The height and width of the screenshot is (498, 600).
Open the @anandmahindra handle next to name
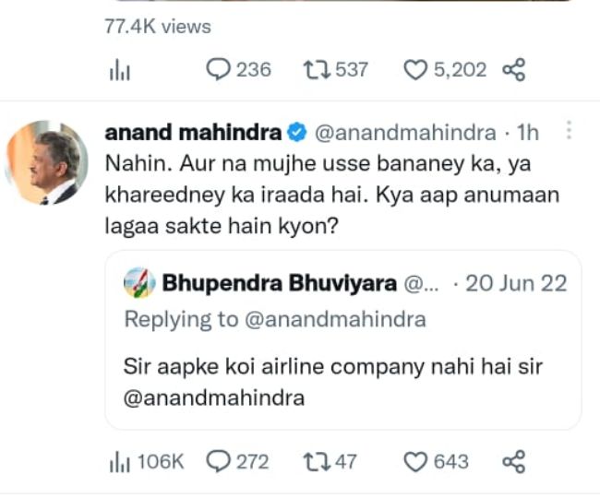(407, 133)
